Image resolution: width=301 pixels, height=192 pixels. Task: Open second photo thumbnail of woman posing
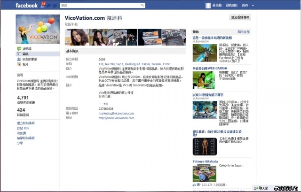pyautogui.click(x=101, y=37)
